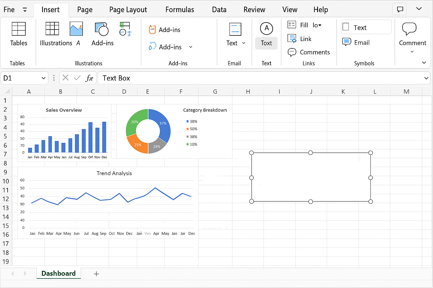Switch to the Data tab
This screenshot has height=288, width=433.
219,10
